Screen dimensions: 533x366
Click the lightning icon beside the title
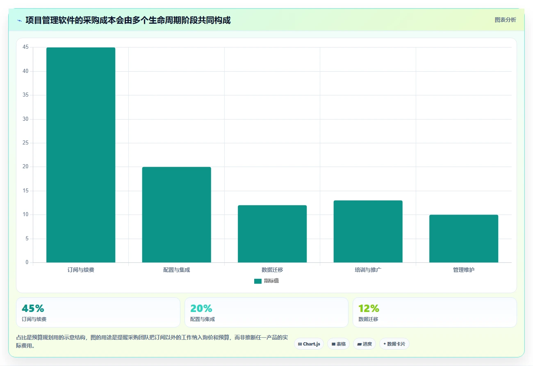(x=19, y=20)
